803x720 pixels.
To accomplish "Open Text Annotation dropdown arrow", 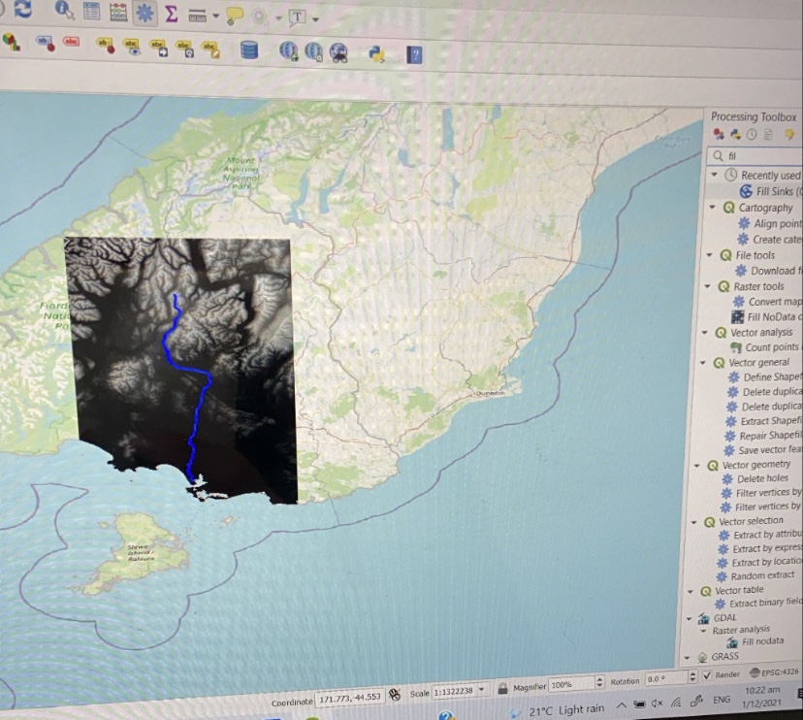I will click(315, 19).
